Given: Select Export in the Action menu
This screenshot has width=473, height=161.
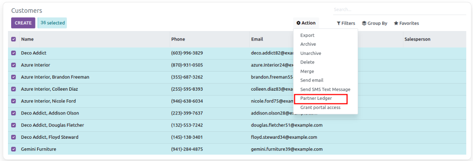Looking at the screenshot, I should (307, 35).
